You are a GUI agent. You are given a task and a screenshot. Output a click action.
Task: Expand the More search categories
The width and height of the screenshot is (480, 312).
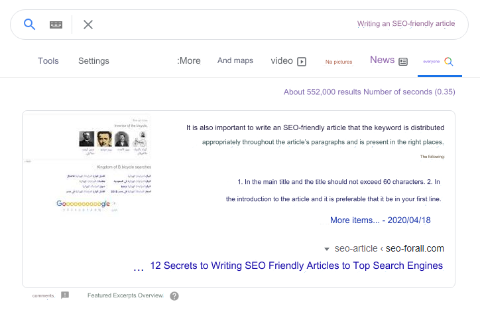coord(189,60)
